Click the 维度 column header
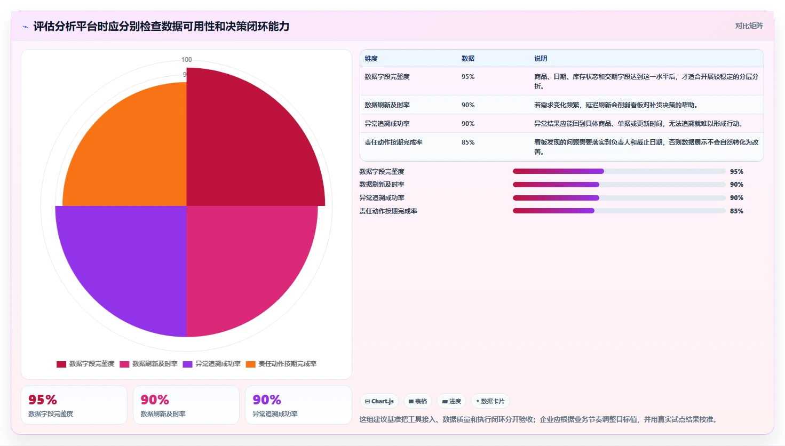Screen dimensions: 785x446 coord(371,59)
